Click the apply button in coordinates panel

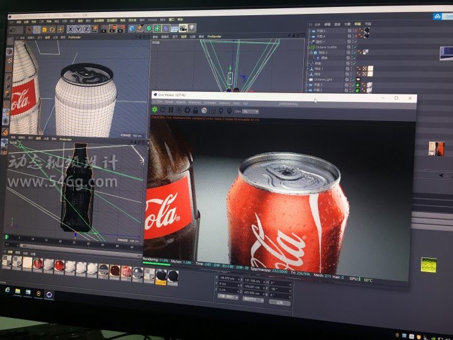(x=279, y=302)
